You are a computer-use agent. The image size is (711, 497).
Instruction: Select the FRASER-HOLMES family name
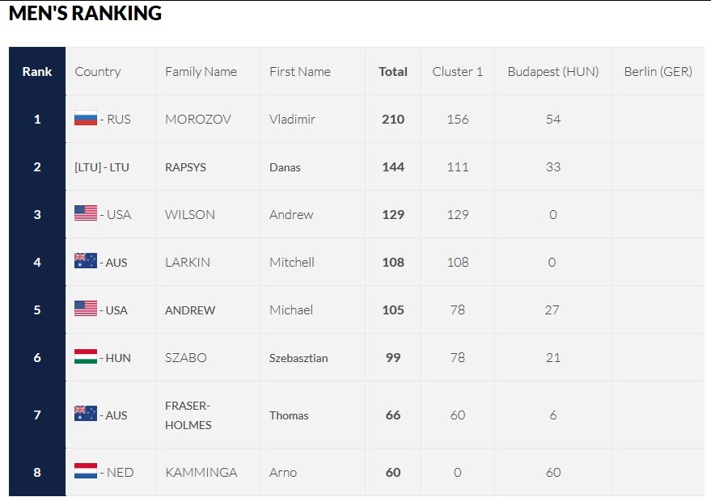click(x=188, y=415)
